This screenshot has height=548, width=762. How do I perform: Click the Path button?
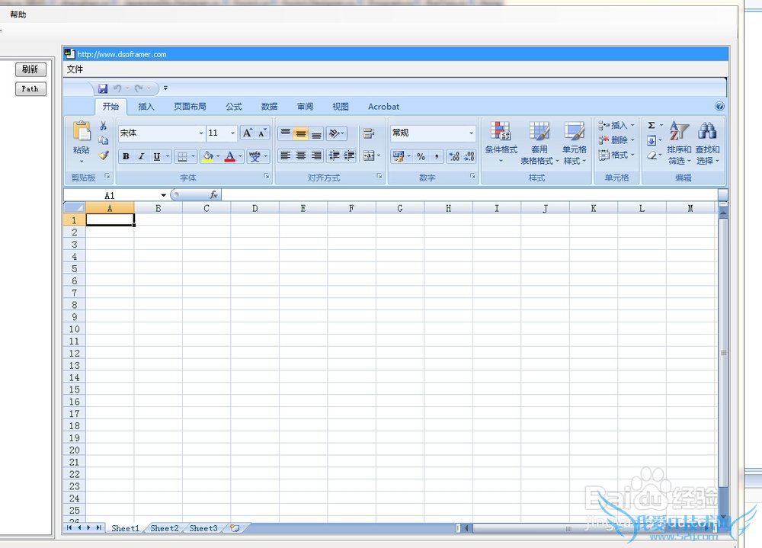click(x=30, y=89)
